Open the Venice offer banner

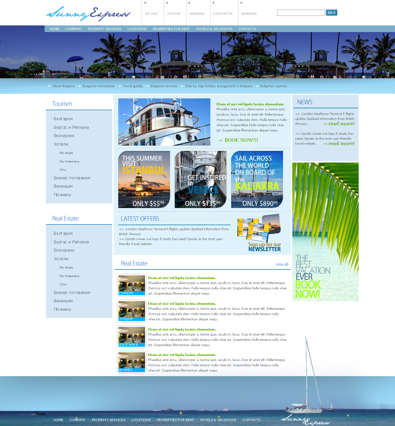[x=200, y=179]
